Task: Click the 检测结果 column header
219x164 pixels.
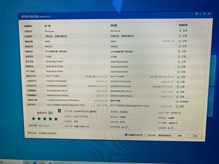Action: point(183,25)
